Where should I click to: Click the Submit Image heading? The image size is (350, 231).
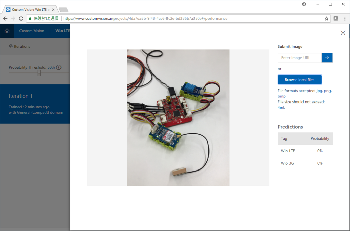(x=290, y=46)
